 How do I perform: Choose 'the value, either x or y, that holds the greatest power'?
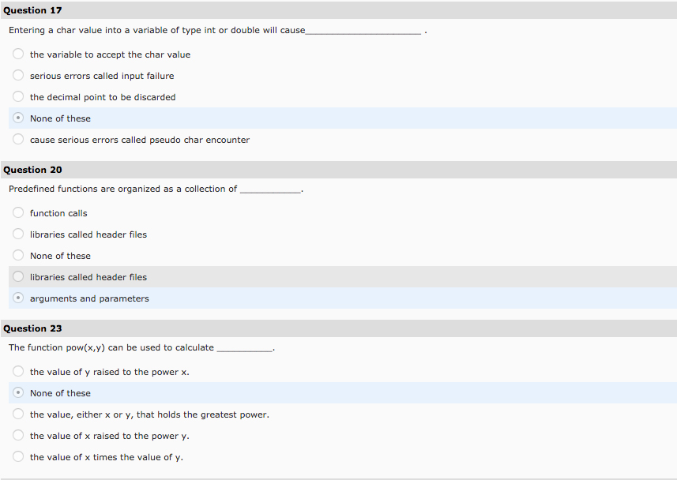(17, 414)
